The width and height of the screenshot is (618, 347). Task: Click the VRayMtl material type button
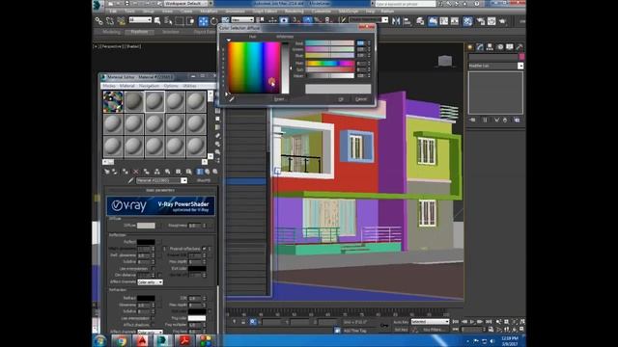pyautogui.click(x=204, y=180)
